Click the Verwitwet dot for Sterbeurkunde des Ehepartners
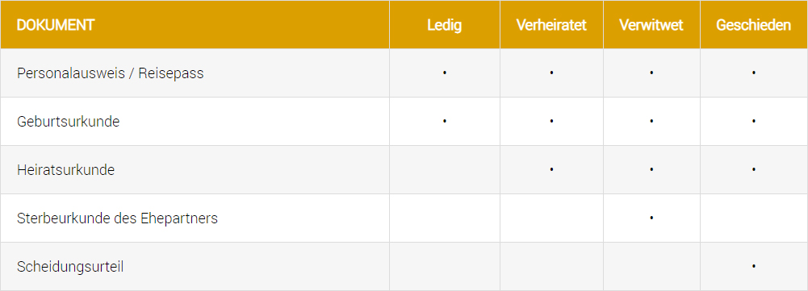808x291 pixels. coord(651,218)
